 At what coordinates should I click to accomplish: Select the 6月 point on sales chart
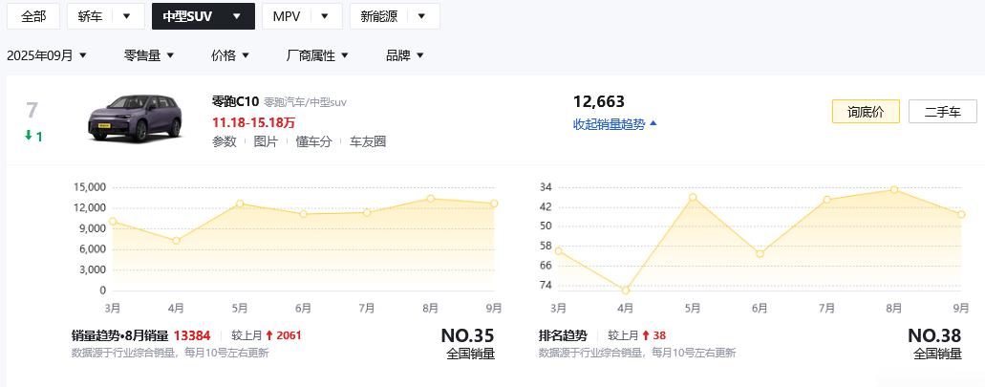304,214
